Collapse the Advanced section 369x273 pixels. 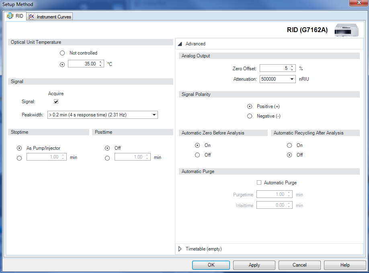tap(180, 43)
